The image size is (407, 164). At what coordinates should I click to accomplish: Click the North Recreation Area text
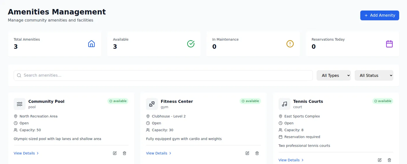38,116
